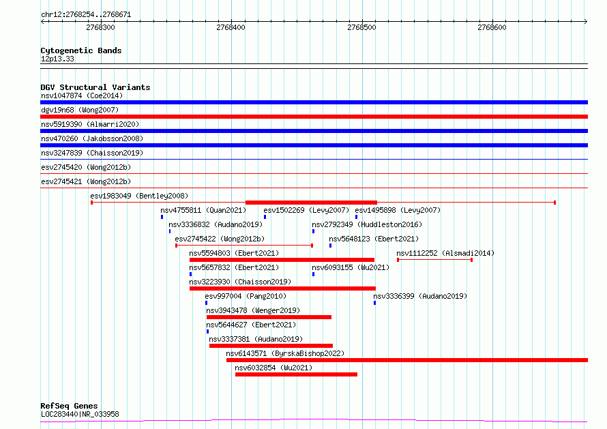Click the nsv1047874 (Coe2014) label
Viewport: 607px width, 429px height.
82,95
